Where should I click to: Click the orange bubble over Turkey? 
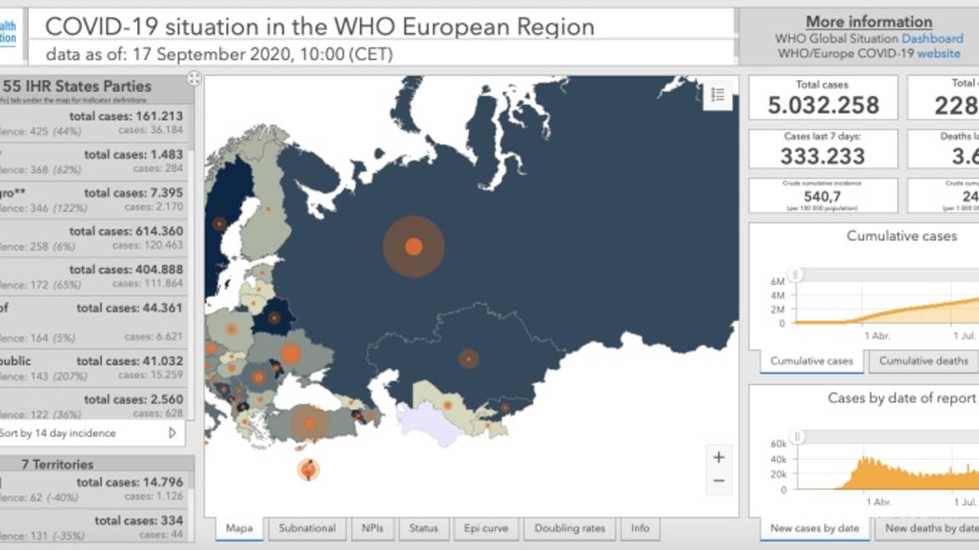tap(310, 424)
